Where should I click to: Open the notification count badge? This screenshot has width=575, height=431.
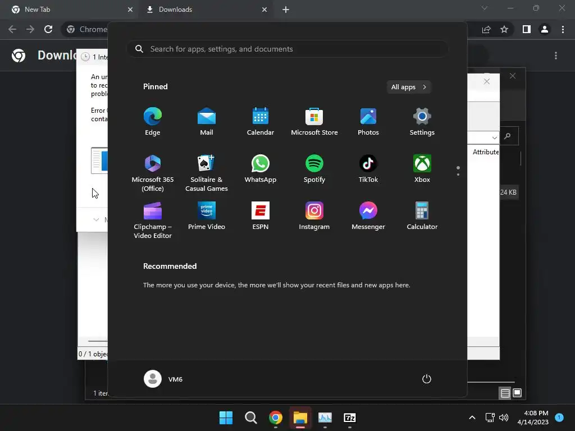(559, 417)
